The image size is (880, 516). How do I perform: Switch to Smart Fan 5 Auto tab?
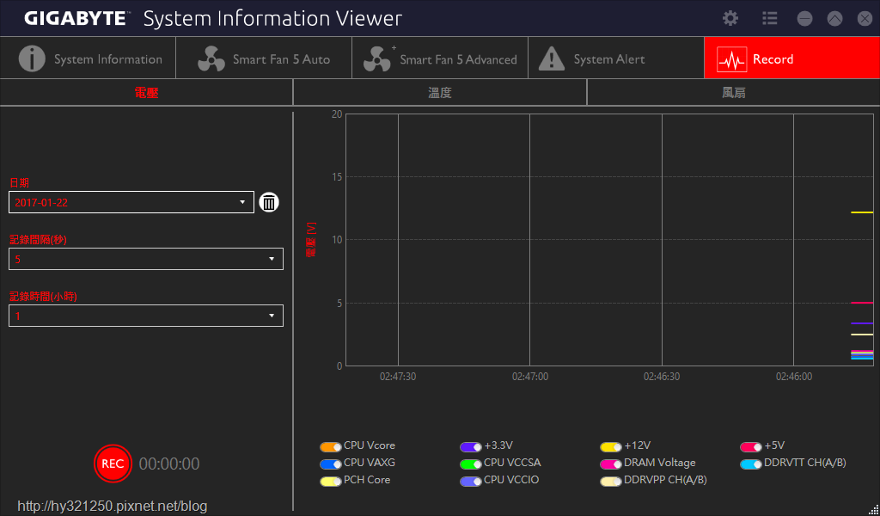point(264,58)
